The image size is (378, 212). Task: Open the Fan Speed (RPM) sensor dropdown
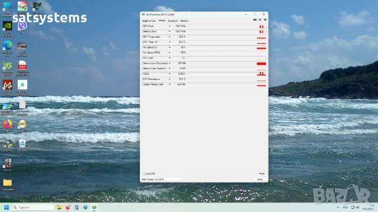click(x=170, y=52)
